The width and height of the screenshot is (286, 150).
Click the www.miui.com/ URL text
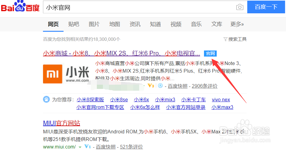pyautogui.click(x=59, y=147)
